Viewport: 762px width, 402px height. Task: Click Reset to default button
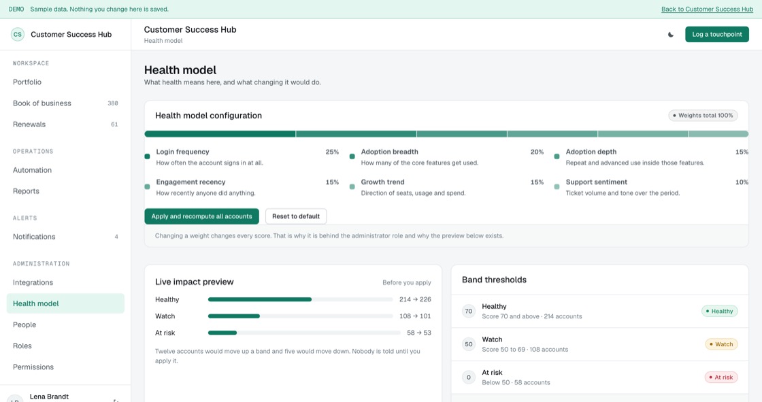point(296,216)
